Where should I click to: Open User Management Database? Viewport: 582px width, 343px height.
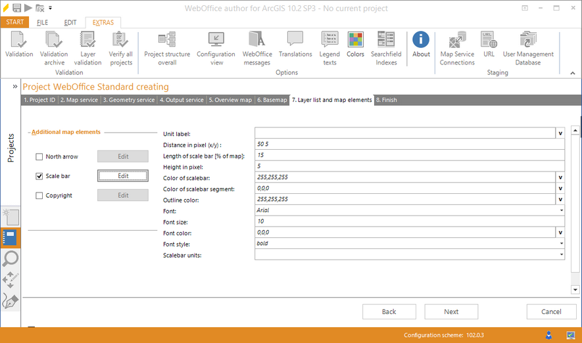(x=528, y=49)
